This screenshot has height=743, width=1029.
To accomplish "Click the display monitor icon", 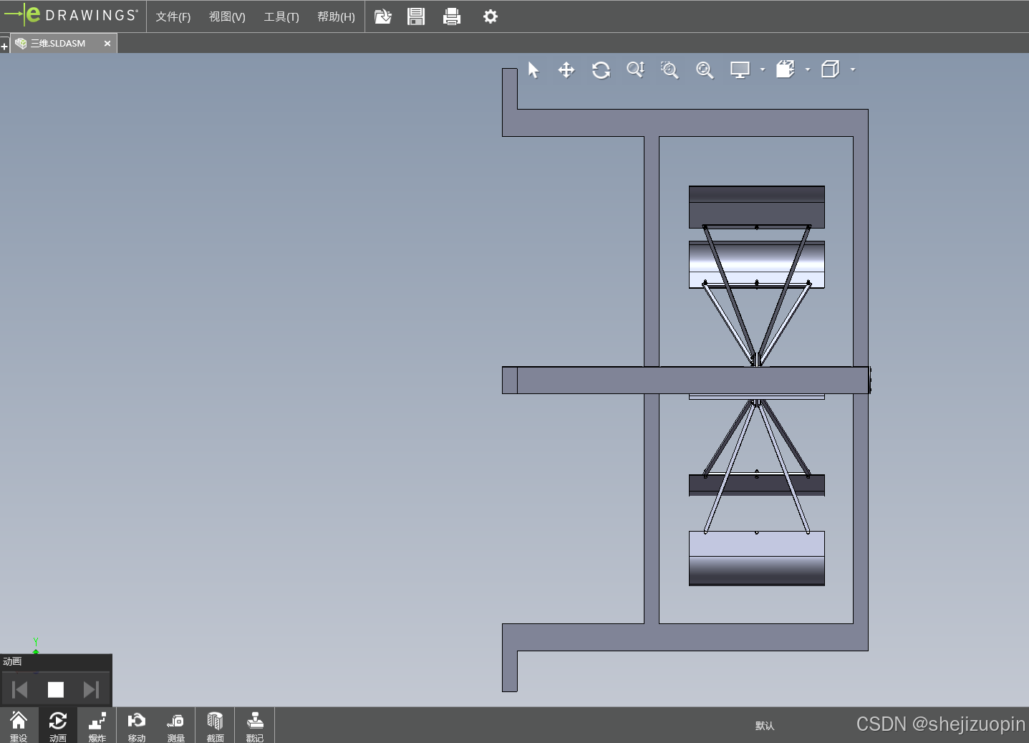I will click(x=740, y=69).
